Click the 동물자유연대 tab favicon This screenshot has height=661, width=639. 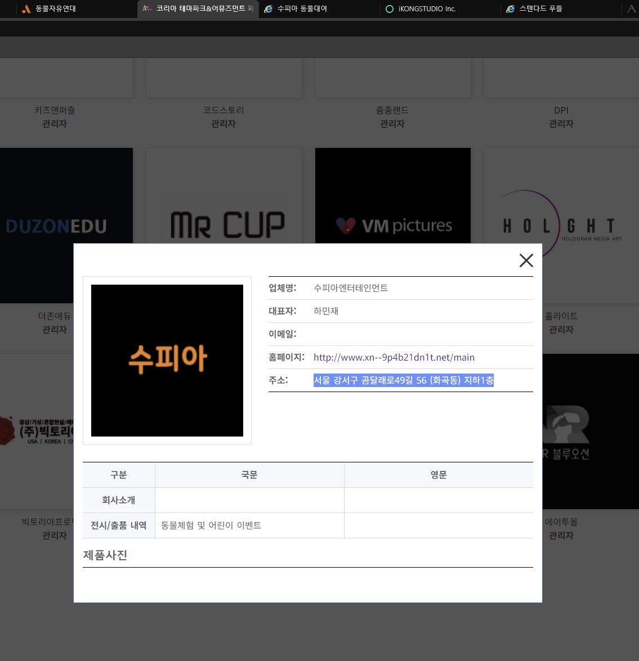click(26, 9)
